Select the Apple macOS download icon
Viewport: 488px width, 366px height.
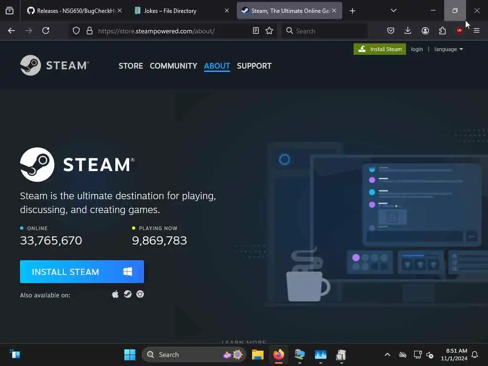pyautogui.click(x=115, y=295)
